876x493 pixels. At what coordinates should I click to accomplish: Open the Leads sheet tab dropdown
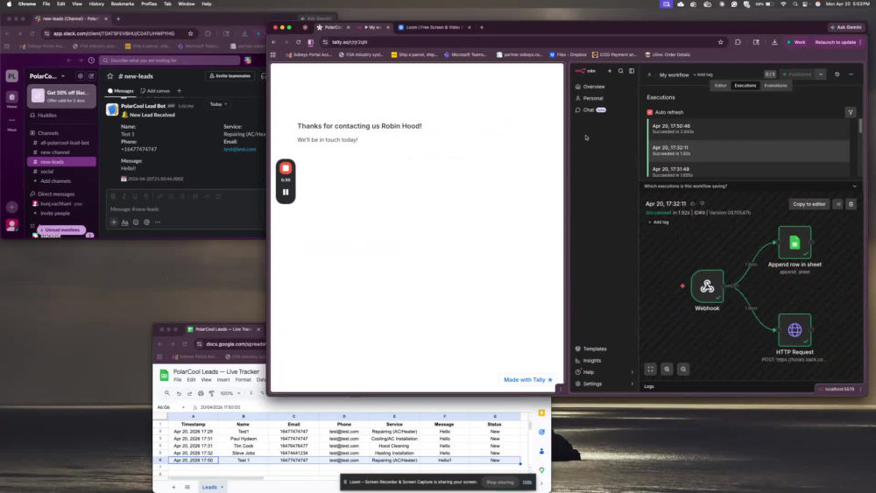(x=222, y=487)
